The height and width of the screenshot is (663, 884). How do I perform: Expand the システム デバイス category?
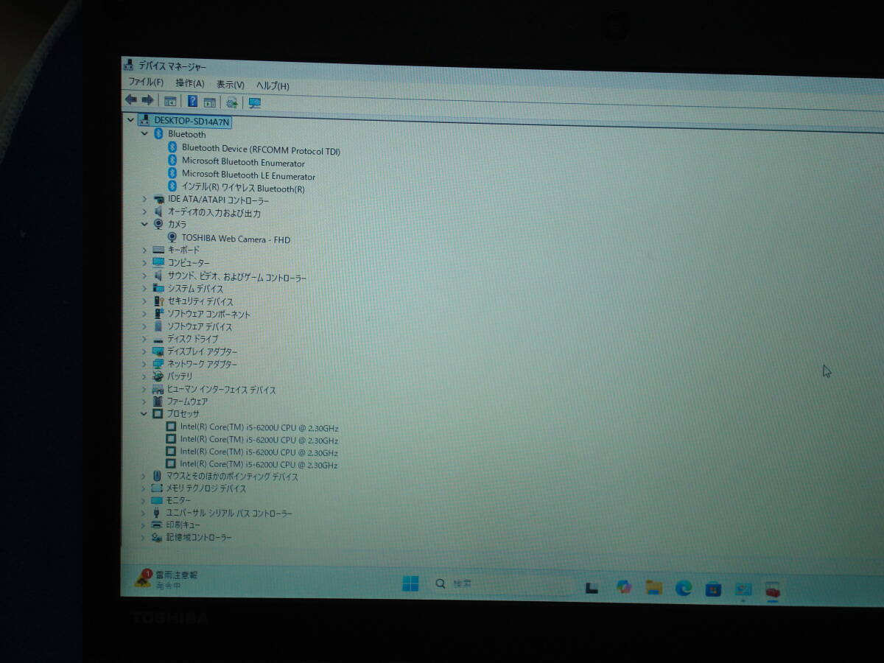(144, 288)
